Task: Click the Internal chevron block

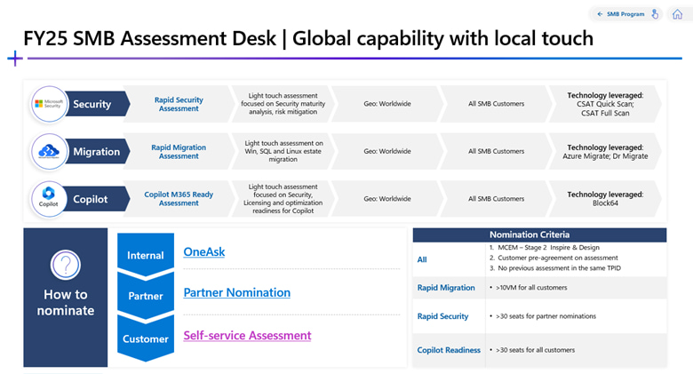Action: [146, 256]
